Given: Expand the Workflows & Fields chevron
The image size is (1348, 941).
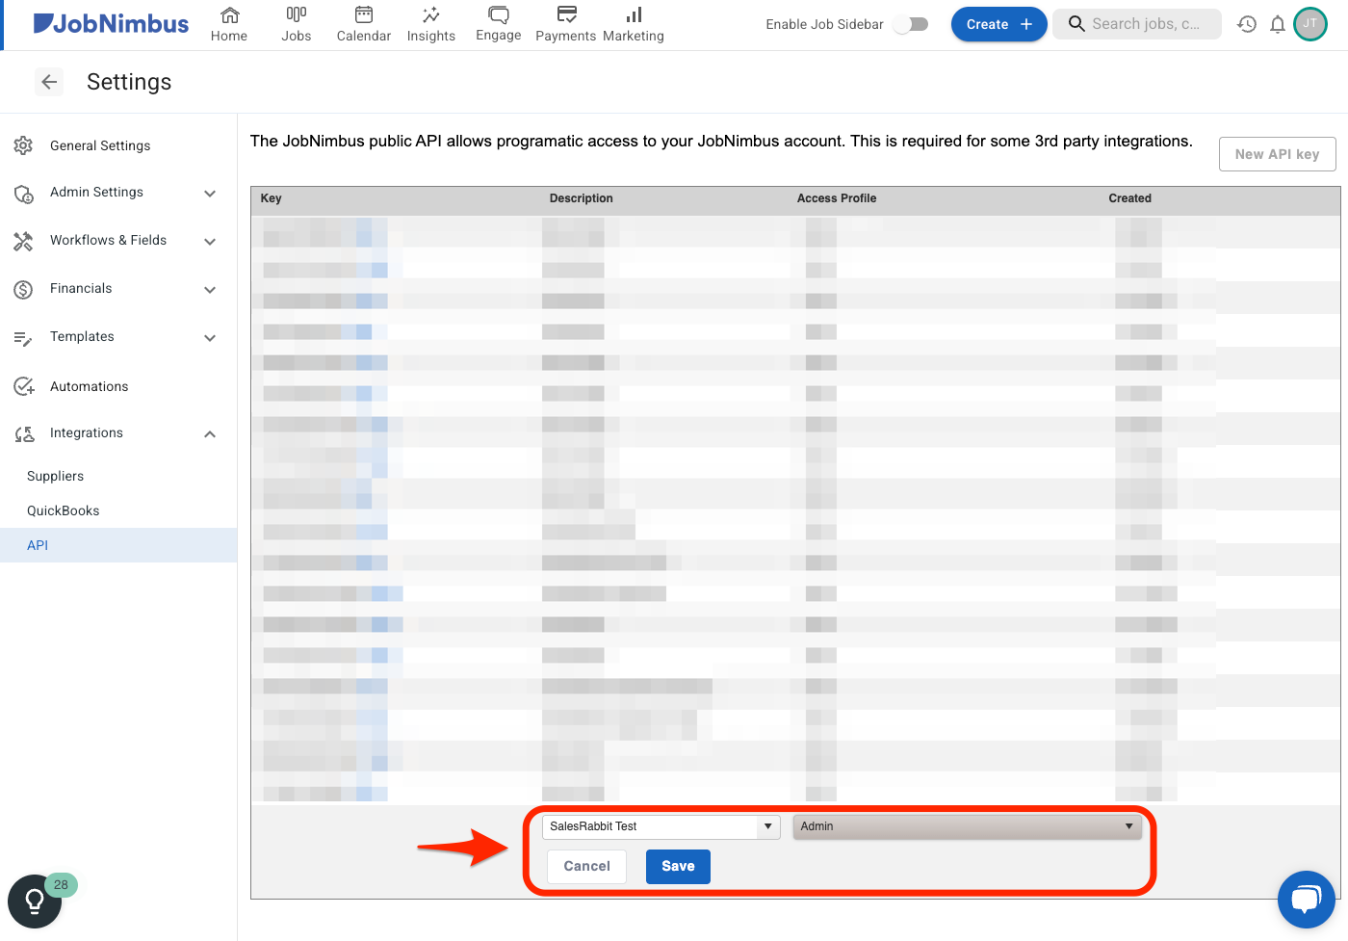Looking at the screenshot, I should 210,241.
